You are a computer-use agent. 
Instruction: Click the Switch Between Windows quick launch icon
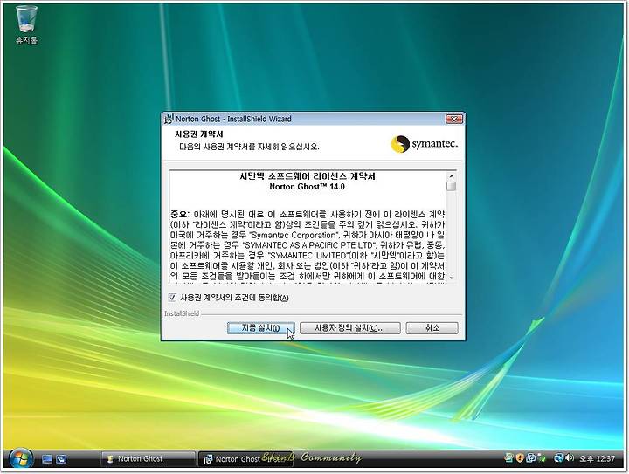click(x=61, y=459)
